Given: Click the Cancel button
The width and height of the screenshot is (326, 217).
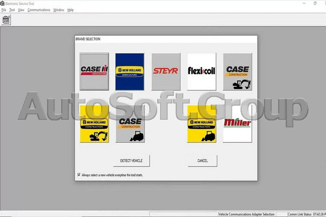Looking at the screenshot, I should [202, 161].
